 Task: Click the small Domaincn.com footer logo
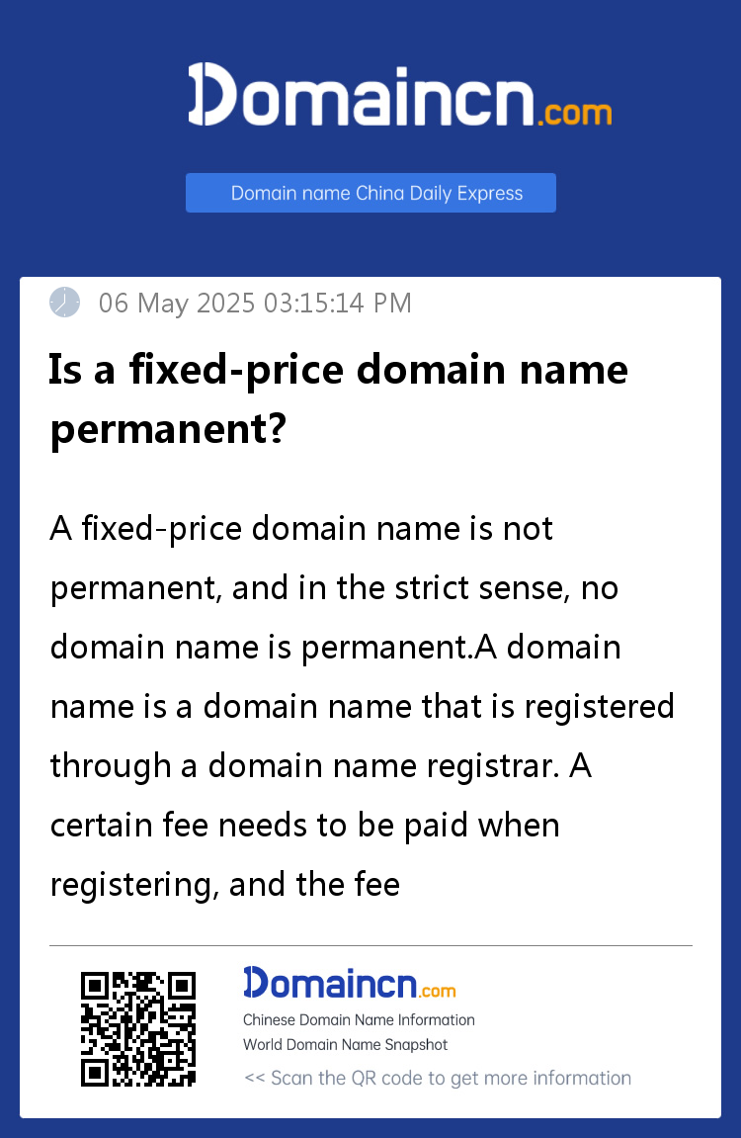[x=350, y=984]
